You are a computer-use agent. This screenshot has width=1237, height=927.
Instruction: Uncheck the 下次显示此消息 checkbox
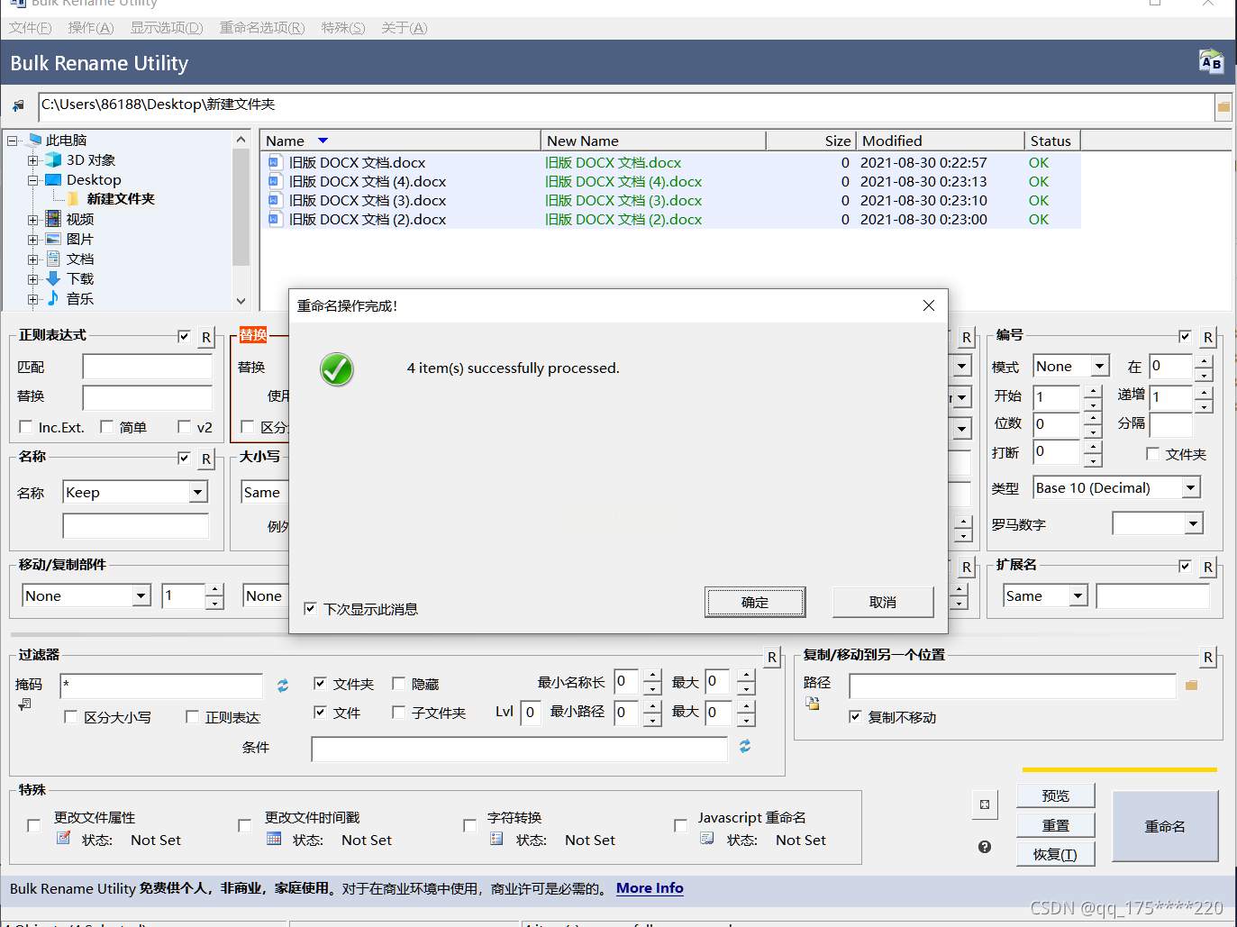click(310, 609)
